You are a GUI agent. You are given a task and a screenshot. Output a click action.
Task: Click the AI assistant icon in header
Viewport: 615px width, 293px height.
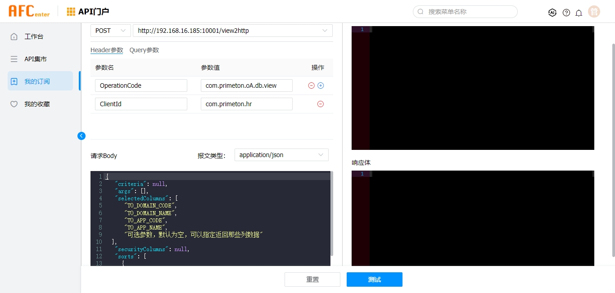(x=552, y=13)
